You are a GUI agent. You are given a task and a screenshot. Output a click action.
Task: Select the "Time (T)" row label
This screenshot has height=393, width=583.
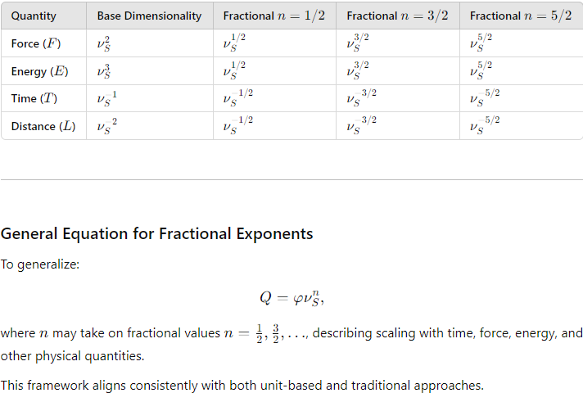[34, 98]
